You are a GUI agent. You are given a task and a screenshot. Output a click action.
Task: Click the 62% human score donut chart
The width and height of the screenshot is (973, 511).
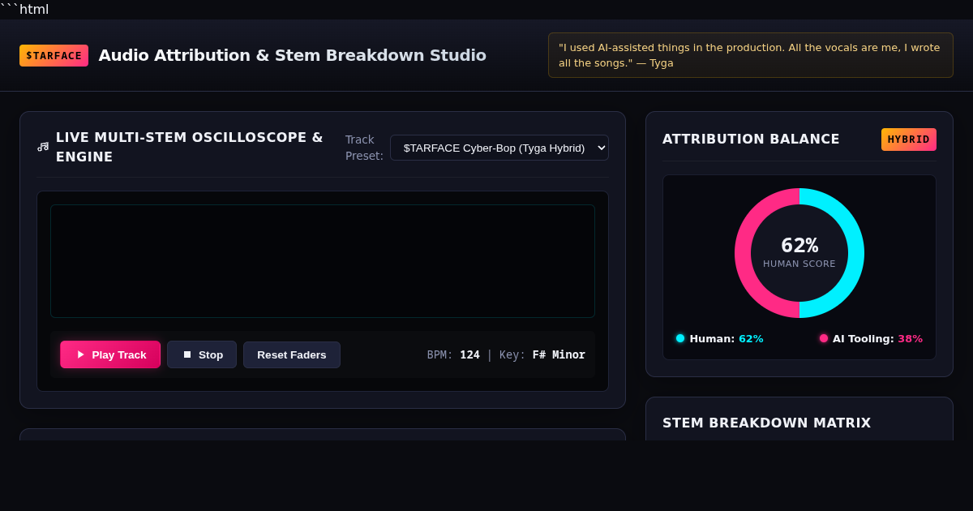pyautogui.click(x=799, y=253)
